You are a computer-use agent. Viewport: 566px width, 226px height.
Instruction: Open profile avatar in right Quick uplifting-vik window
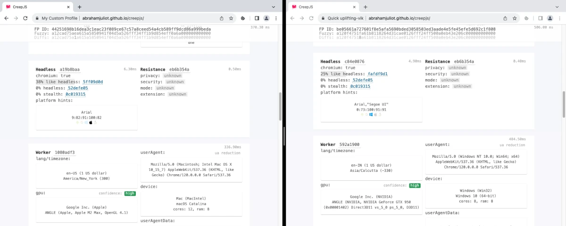click(x=550, y=18)
